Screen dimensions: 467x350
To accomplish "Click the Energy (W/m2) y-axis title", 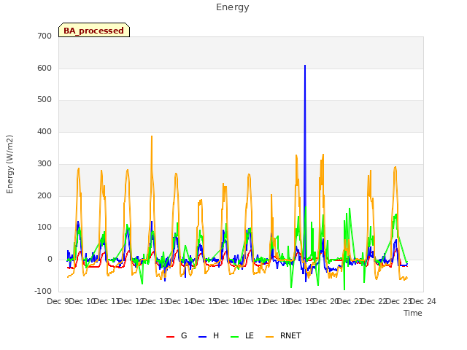I will (9, 164).
